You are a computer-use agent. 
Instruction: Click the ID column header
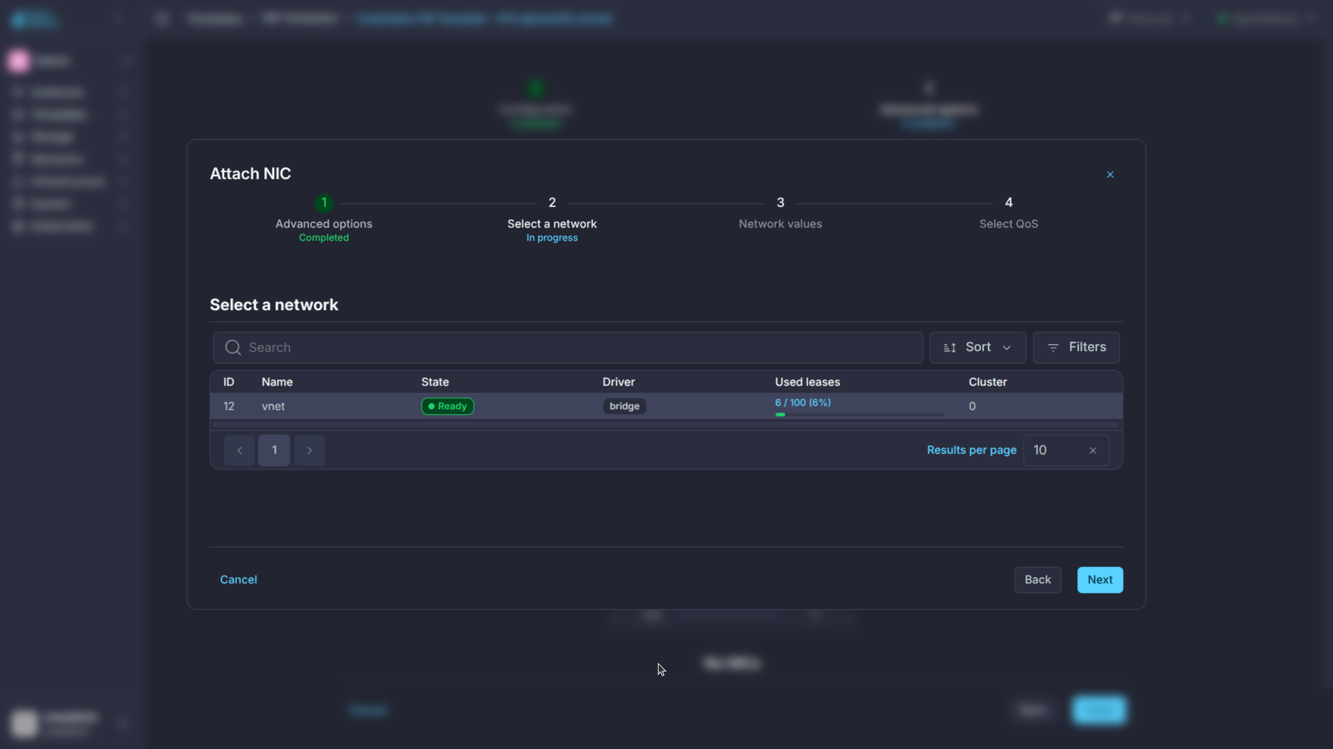[229, 382]
